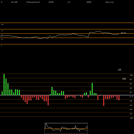Click the "SI(TM)" header text
The height and width of the screenshot is (134, 134).
(51, 2)
